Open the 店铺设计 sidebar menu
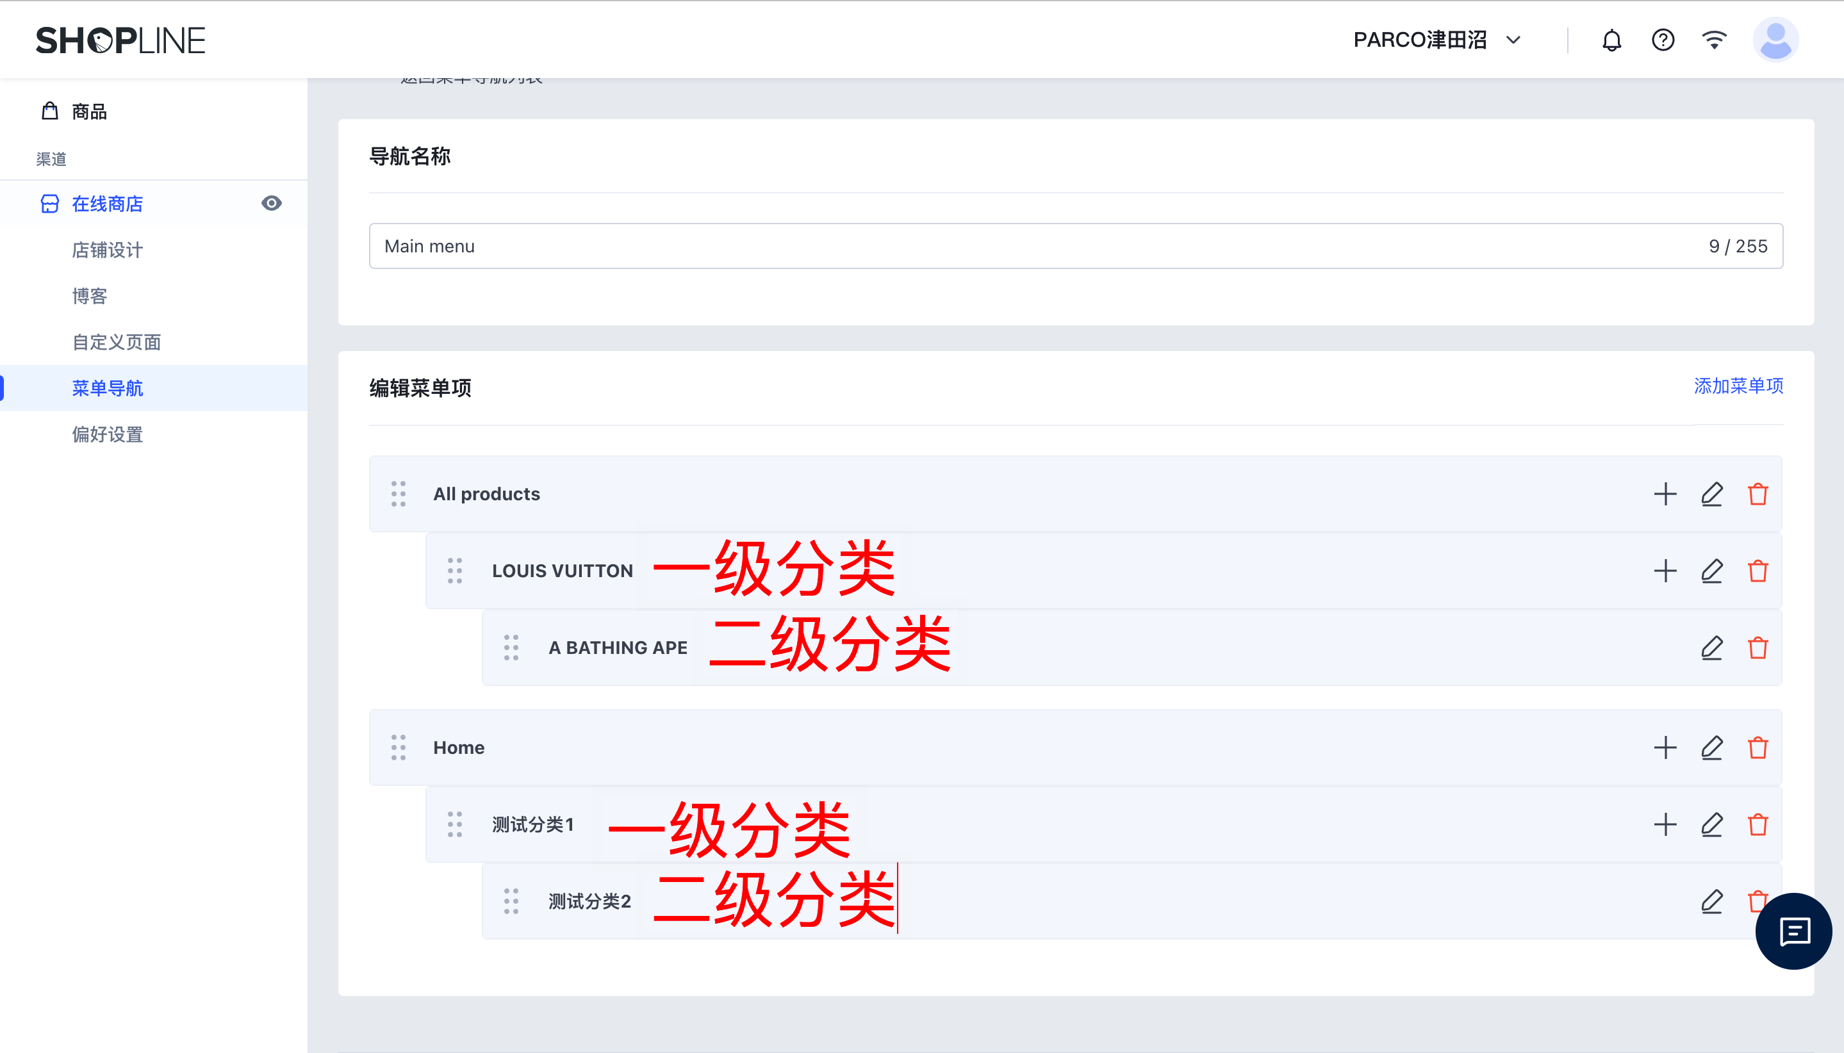The image size is (1844, 1053). coord(107,250)
